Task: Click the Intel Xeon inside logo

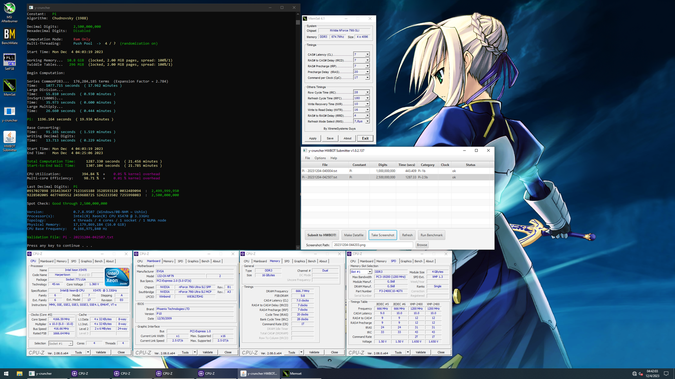Action: tap(117, 277)
